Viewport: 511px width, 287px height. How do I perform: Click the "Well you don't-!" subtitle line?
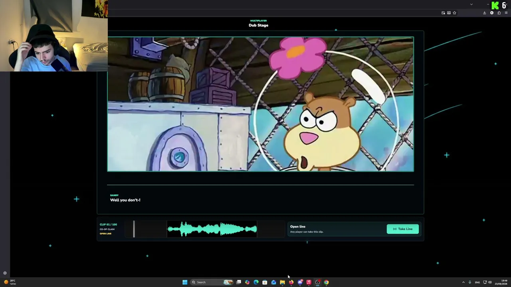coord(125,200)
